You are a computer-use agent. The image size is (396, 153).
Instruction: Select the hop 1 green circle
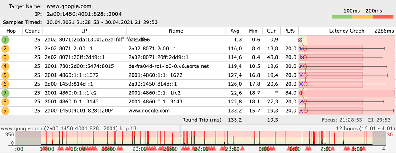(5, 40)
